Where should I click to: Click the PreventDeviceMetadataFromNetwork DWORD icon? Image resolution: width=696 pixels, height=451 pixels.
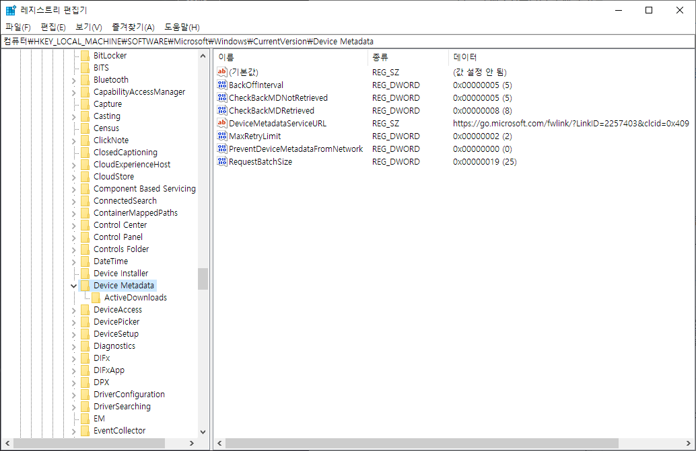pyautogui.click(x=222, y=149)
